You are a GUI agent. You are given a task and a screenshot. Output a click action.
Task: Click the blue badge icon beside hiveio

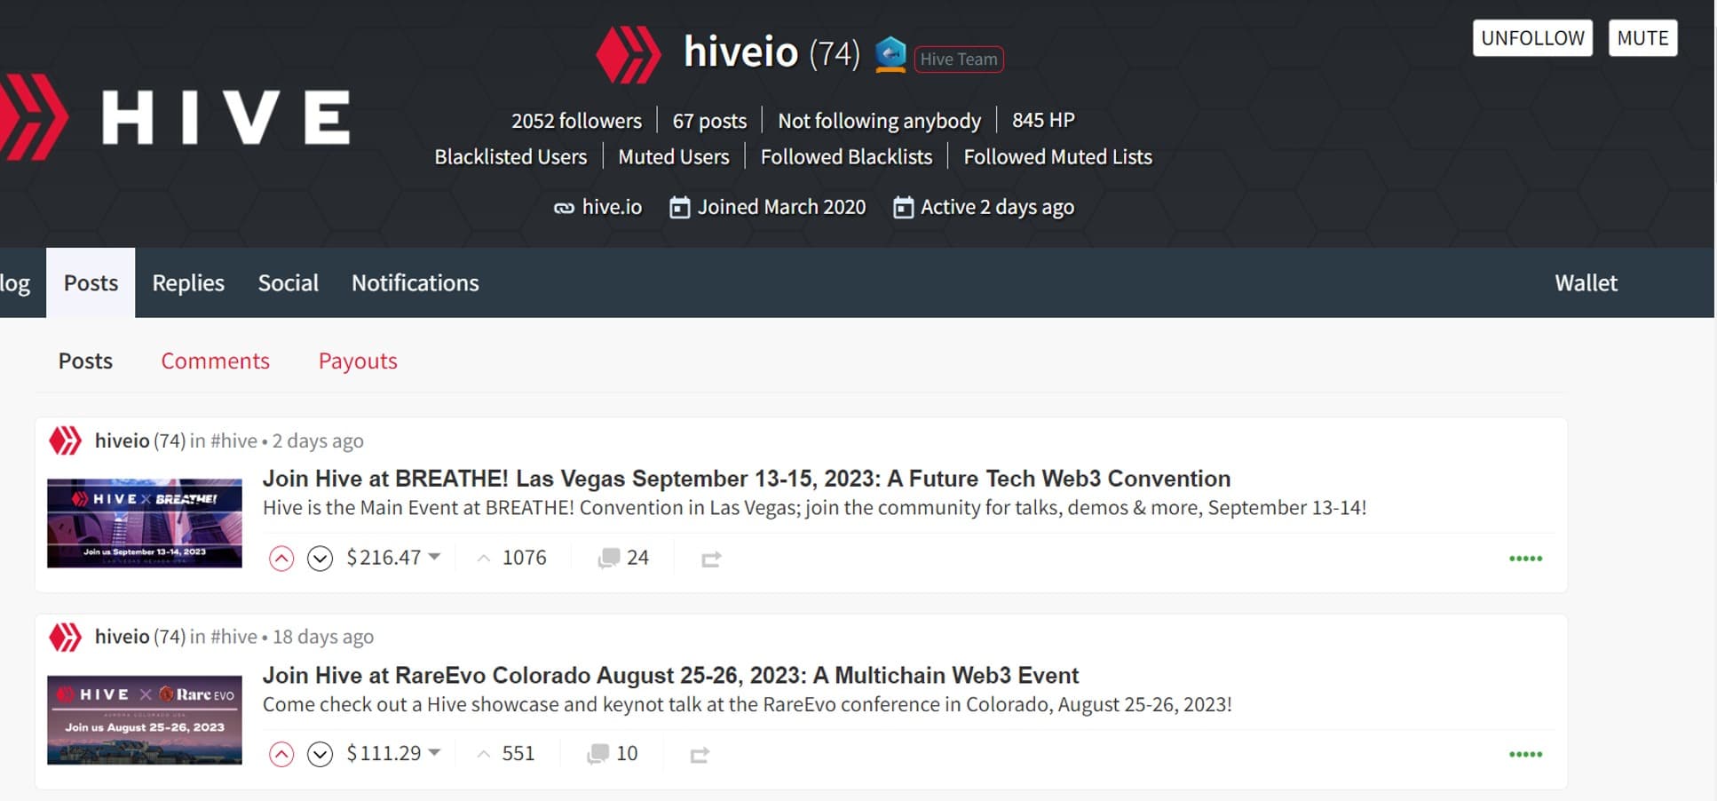(x=890, y=55)
